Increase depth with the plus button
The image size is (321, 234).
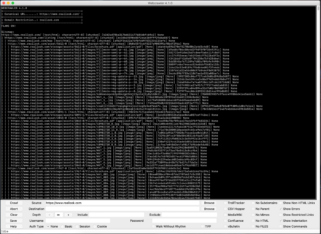pyautogui.click(x=68, y=215)
